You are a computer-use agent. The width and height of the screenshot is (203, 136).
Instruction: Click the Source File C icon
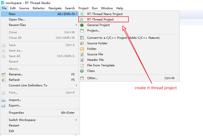coord(82,54)
